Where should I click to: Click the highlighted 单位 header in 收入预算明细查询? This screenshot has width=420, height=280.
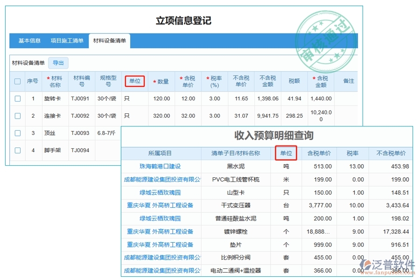tap(286, 153)
